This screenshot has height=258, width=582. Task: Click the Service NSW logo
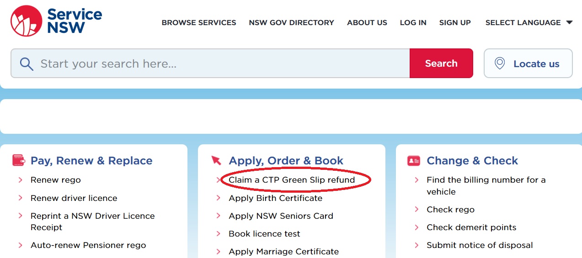point(56,21)
